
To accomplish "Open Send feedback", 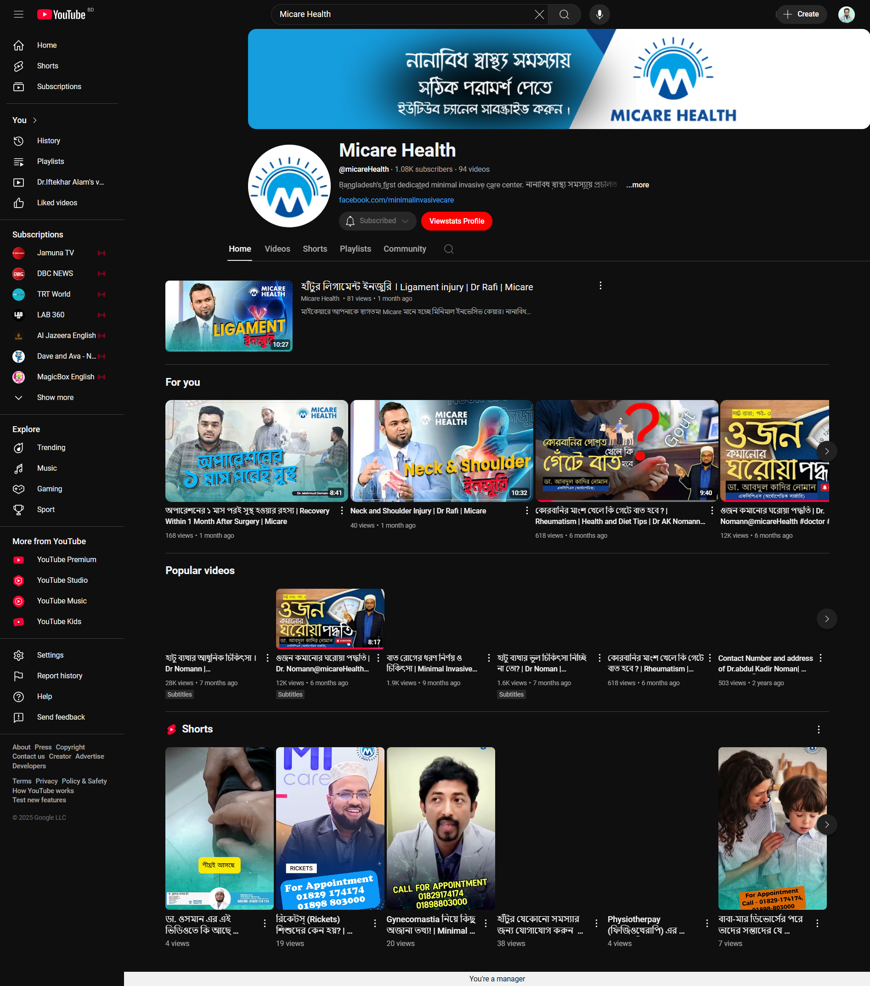I will click(62, 718).
